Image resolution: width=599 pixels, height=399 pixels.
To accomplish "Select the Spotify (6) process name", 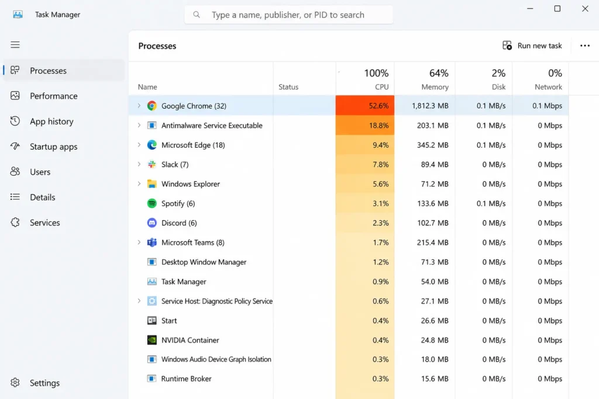I will point(178,203).
